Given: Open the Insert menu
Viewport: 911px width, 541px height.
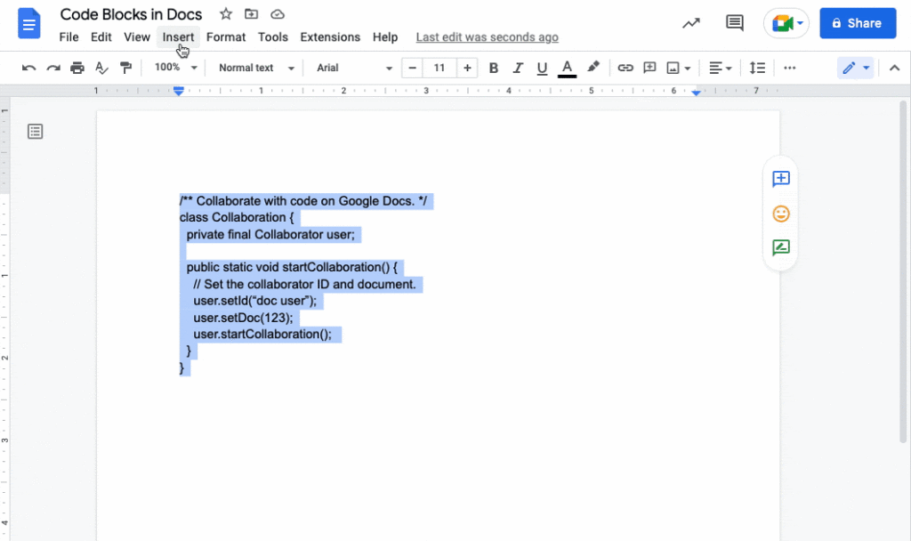Looking at the screenshot, I should (178, 37).
